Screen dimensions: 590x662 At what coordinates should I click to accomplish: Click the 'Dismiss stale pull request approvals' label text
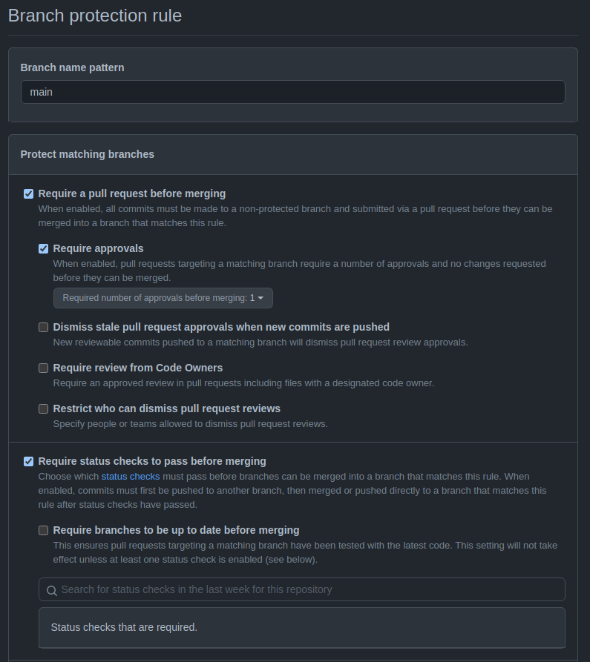point(221,327)
